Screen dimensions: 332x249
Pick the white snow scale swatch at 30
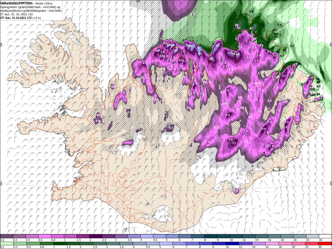(325, 236)
